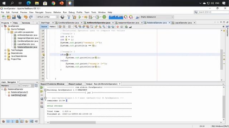The height and width of the screenshot is (128, 229).
Task: Open the Report Problems Window tab
Action: (53, 84)
